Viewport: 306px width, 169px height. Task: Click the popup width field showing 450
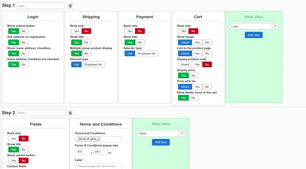pos(83,152)
